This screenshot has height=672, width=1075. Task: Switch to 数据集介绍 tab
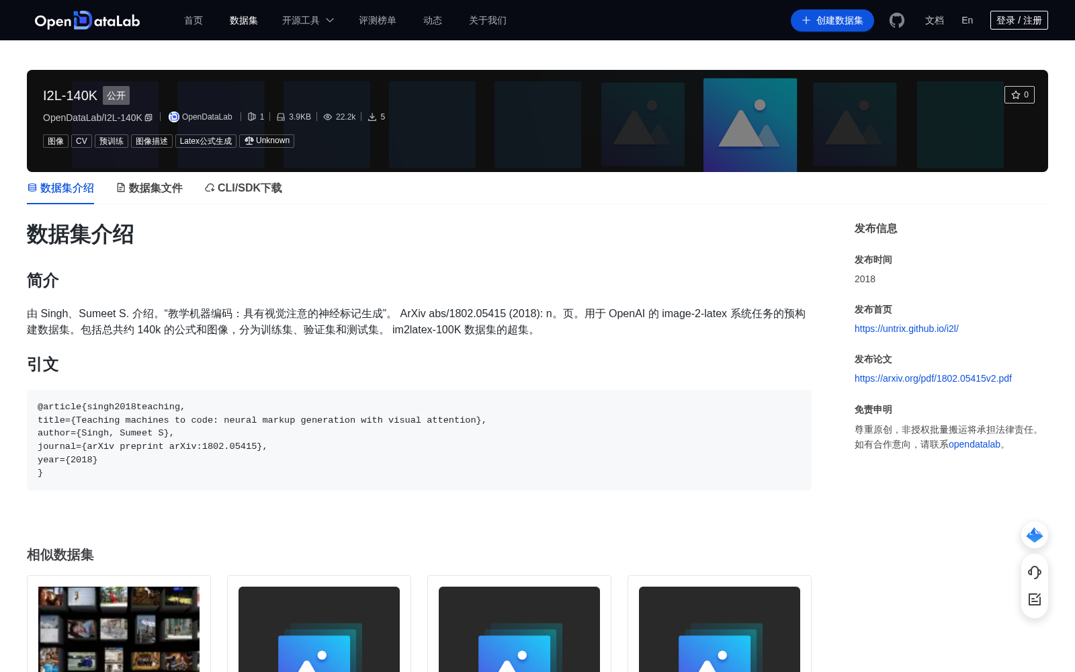60,188
